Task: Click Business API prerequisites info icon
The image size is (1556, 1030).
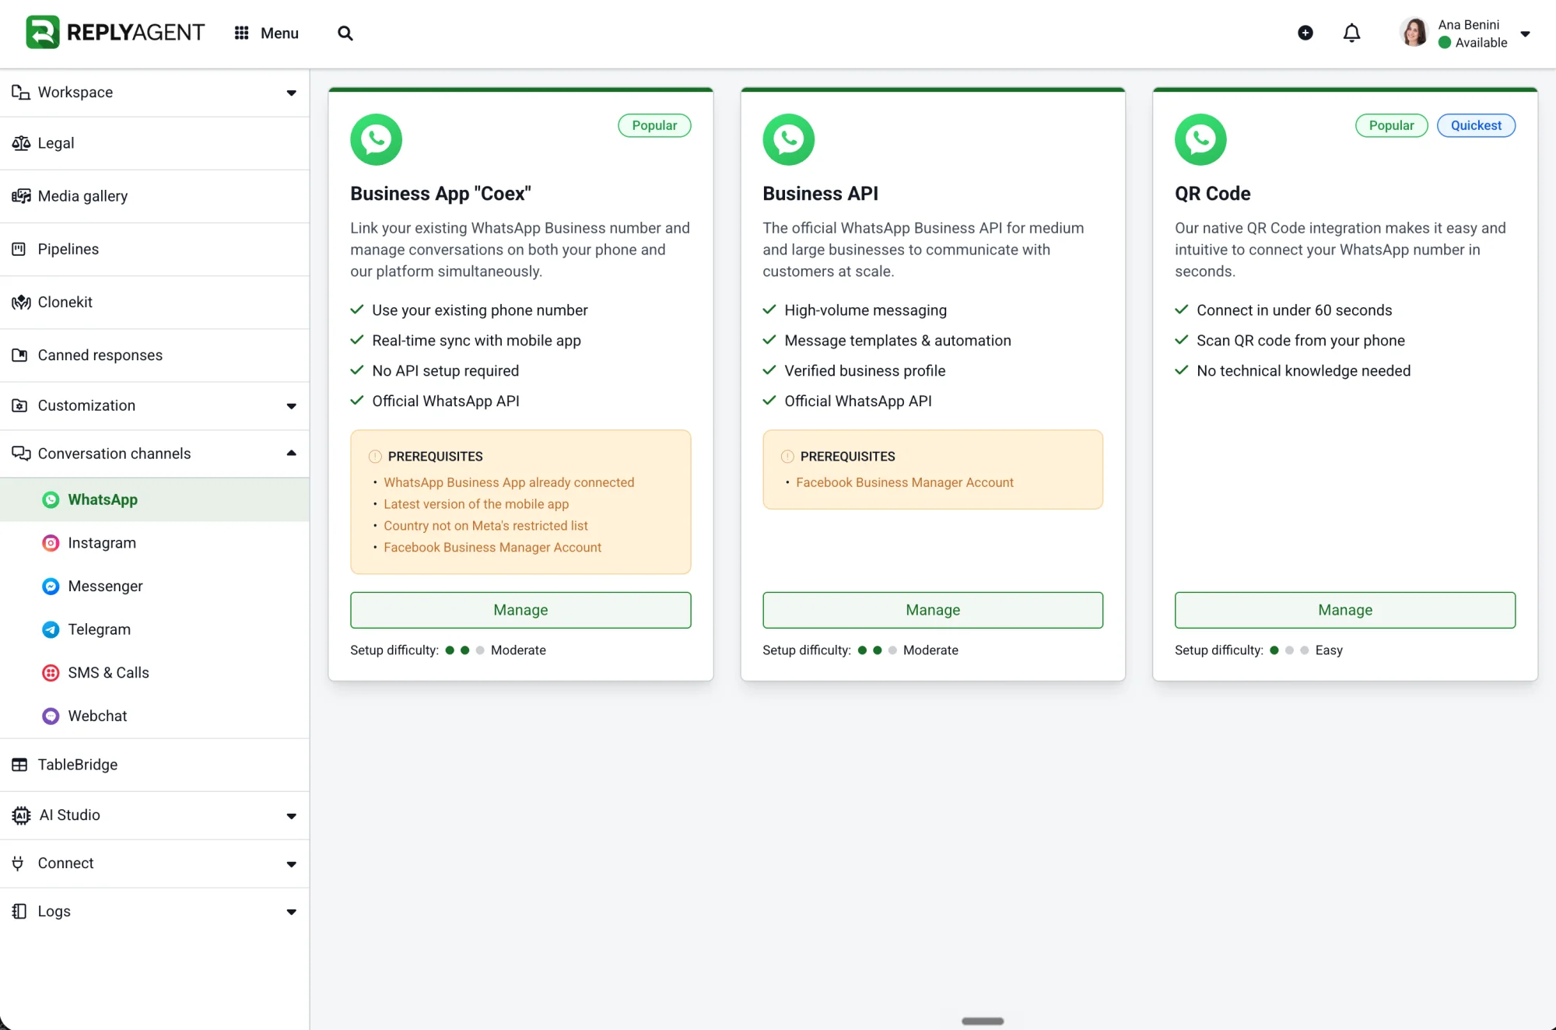Action: 787,457
